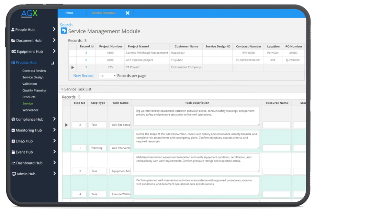Expand Compliance Hub chevron
The height and width of the screenshot is (209, 371).
[54, 119]
